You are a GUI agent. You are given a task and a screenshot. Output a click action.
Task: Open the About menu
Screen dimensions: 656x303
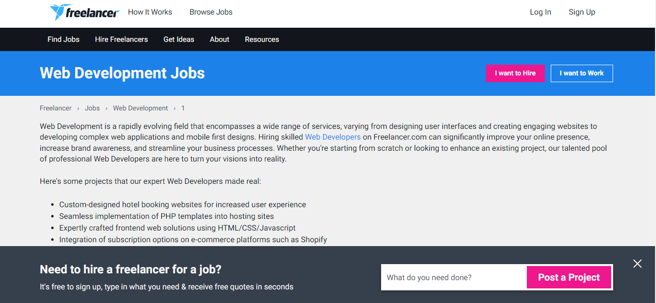(x=219, y=39)
